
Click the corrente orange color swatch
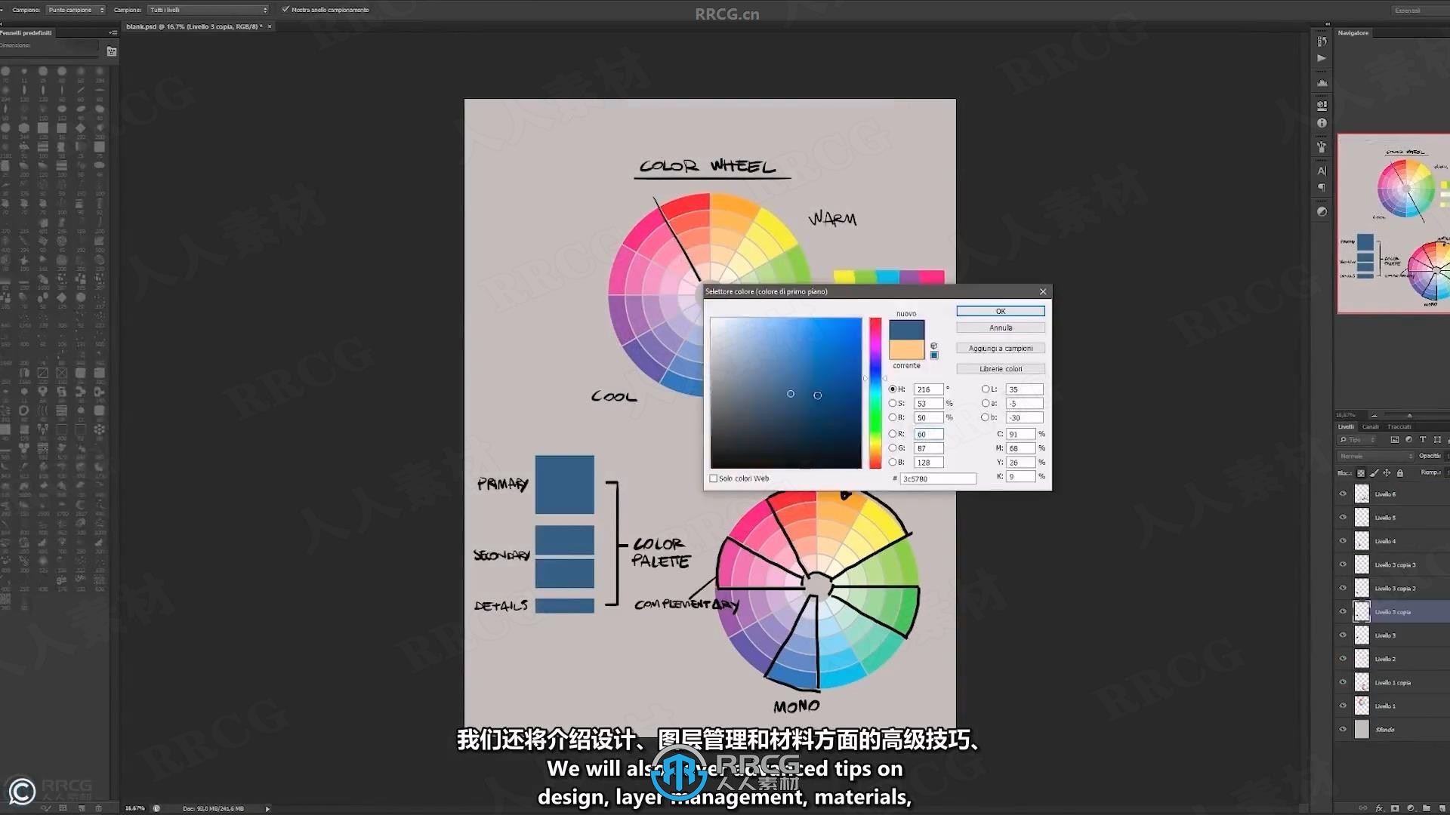[906, 349]
